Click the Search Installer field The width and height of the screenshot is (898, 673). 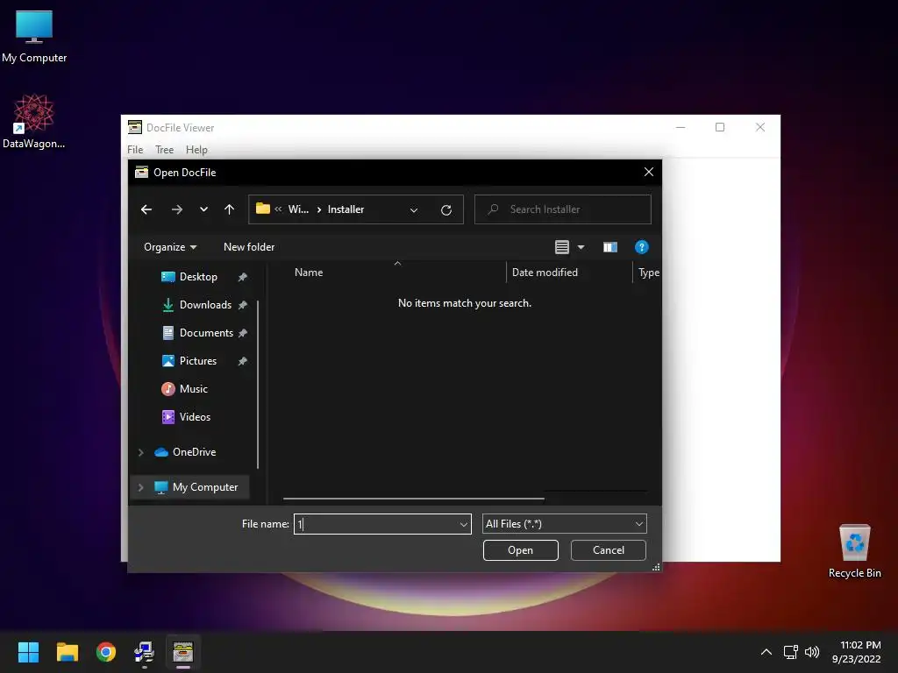[562, 209]
